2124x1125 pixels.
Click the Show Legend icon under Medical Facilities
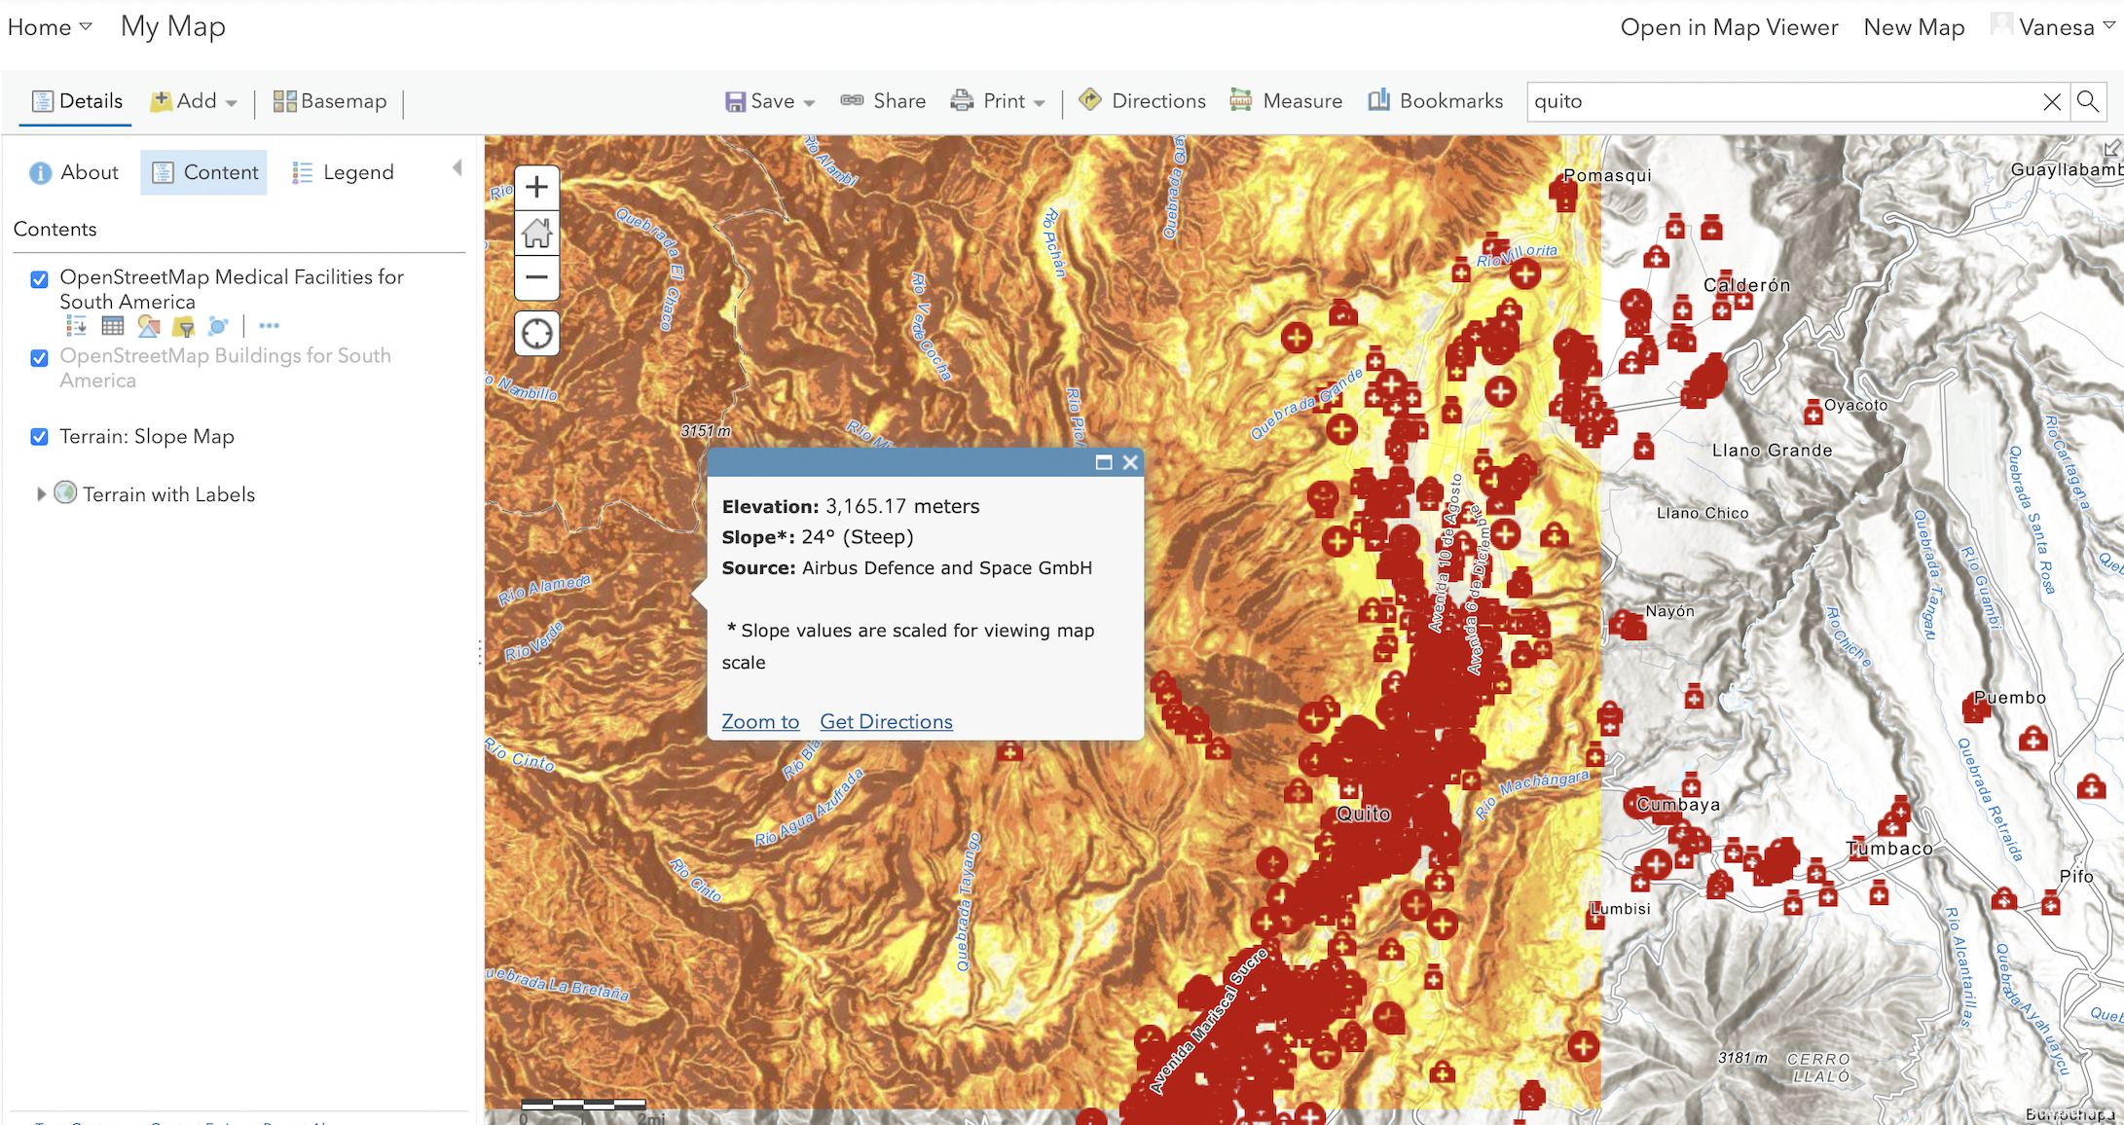pos(76,326)
